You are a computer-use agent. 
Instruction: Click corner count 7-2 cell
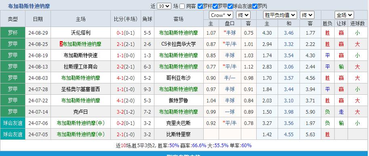pos(148,112)
